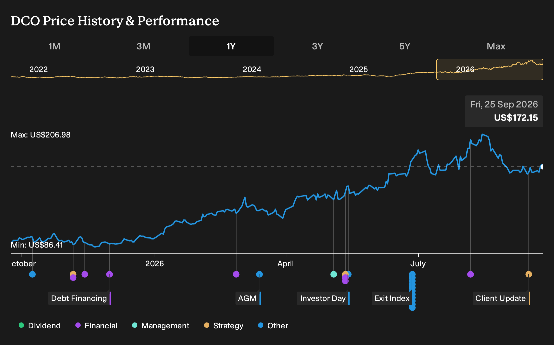This screenshot has height=345, width=554.
Task: Click 2023 on the overview mini chart
Action: coord(145,69)
